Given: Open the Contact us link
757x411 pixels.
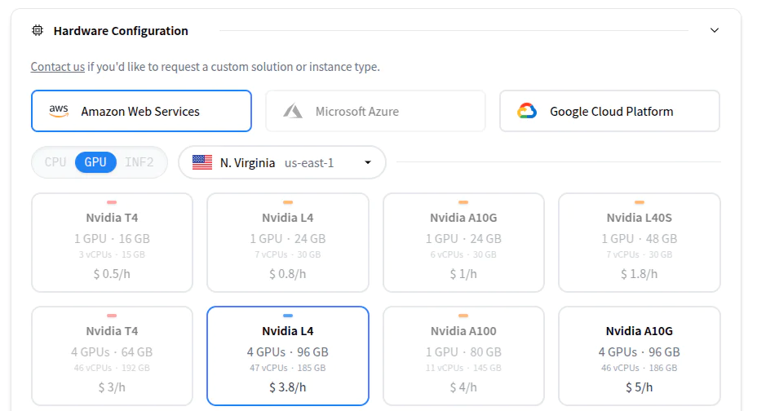Looking at the screenshot, I should 58,67.
